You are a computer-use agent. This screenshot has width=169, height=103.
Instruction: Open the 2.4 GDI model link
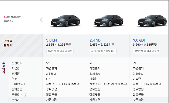click(95, 40)
